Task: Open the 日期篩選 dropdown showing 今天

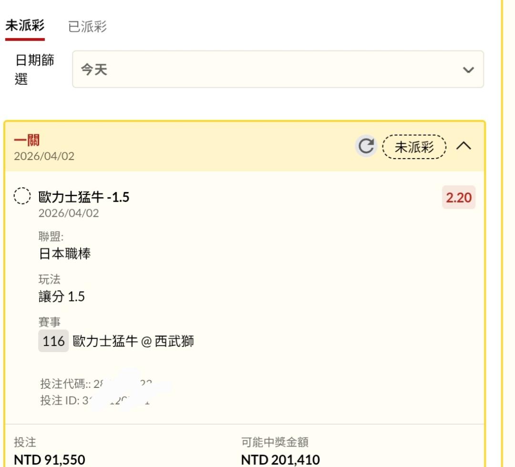Action: coord(278,70)
